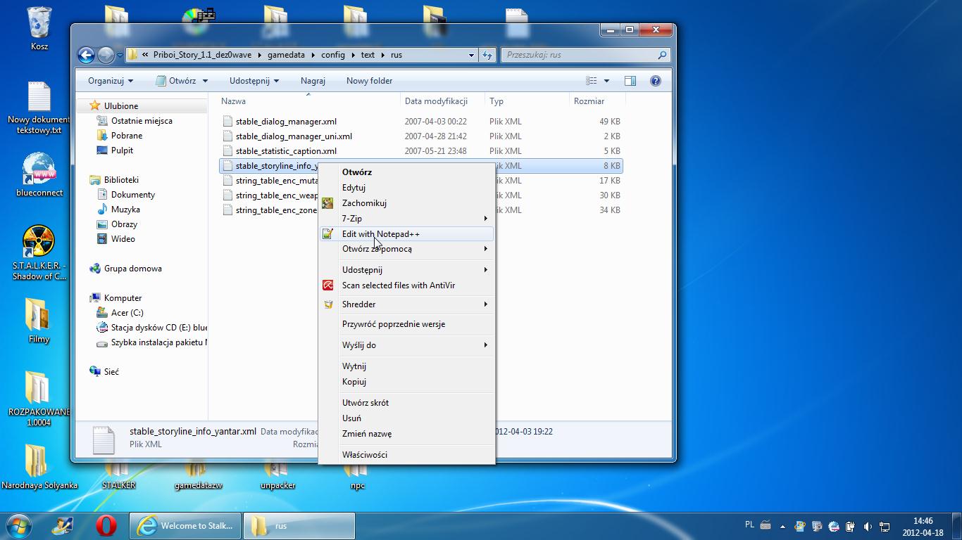Viewport: 962px width, 540px height.
Task: Click the search magnifier icon
Action: pyautogui.click(x=662, y=55)
